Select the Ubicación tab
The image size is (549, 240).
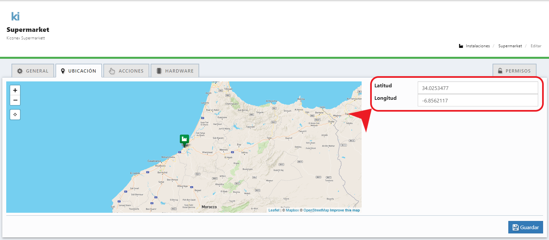(79, 71)
